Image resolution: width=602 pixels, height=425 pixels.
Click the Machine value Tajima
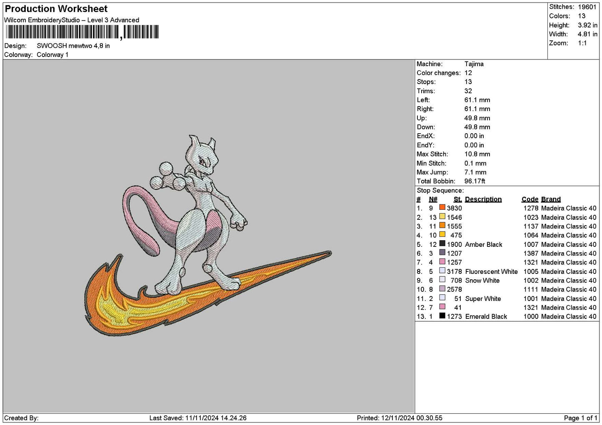tap(474, 64)
